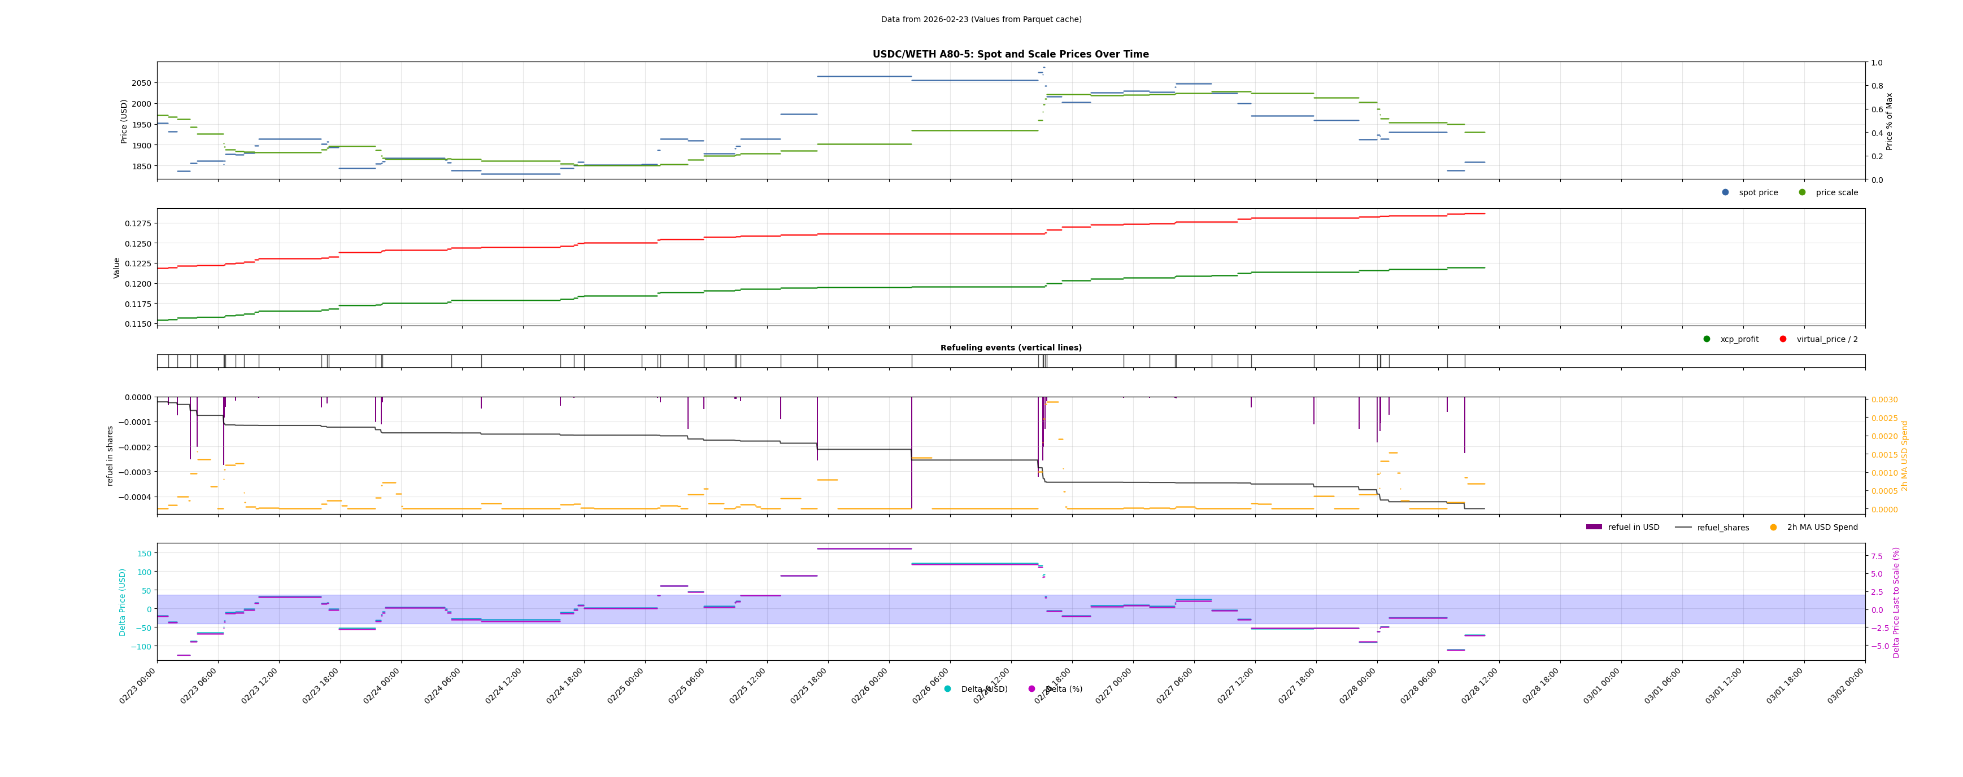Click the Price (USD) y-axis label
1963x777 pixels.
(x=124, y=121)
